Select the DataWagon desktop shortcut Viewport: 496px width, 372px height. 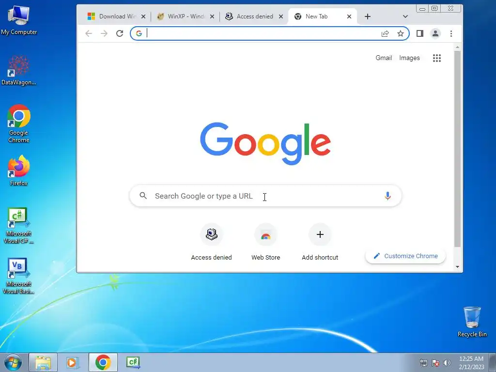coord(19,70)
